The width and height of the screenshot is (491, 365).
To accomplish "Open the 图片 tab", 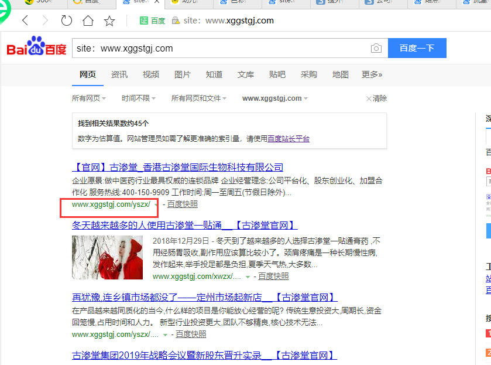I will pyautogui.click(x=183, y=74).
